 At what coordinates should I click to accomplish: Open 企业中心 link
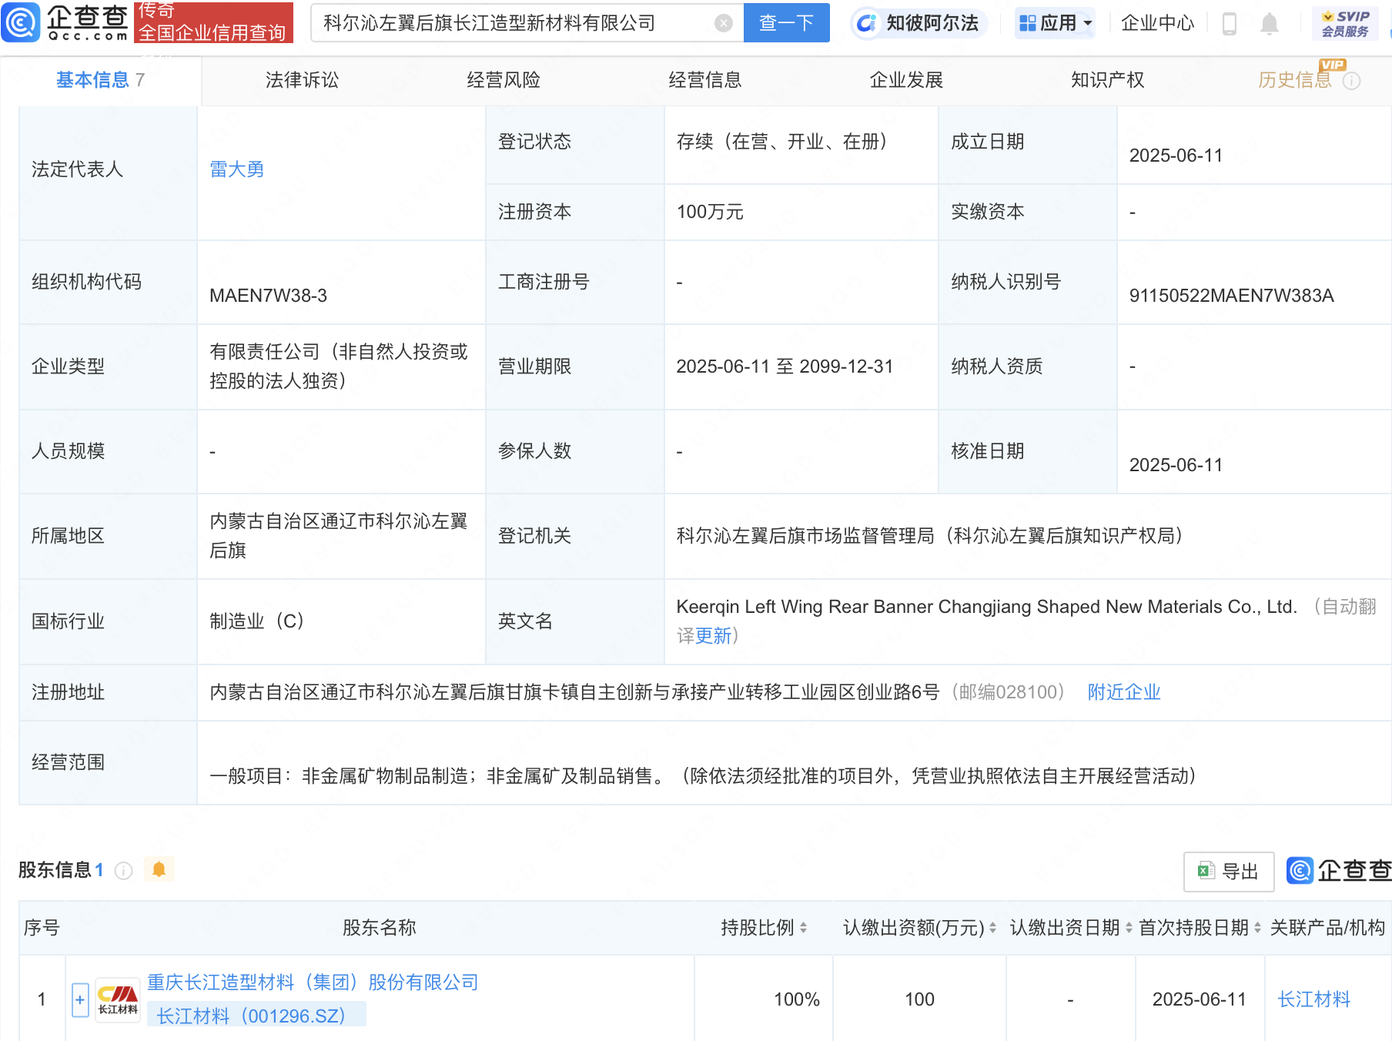(x=1157, y=23)
